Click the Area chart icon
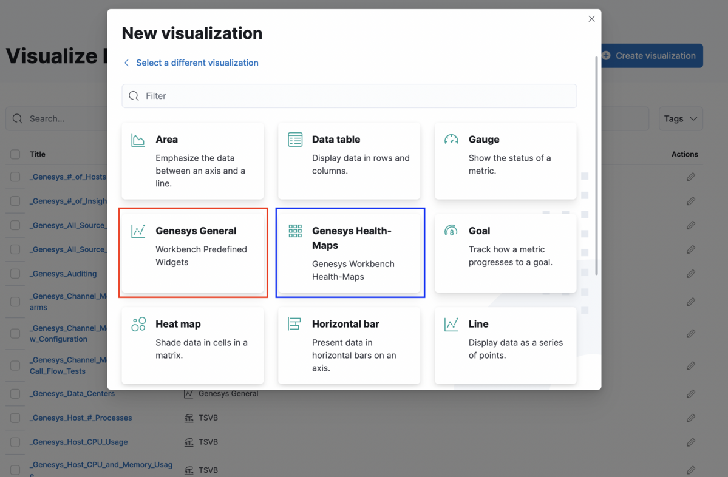This screenshot has height=477, width=728. [x=138, y=140]
